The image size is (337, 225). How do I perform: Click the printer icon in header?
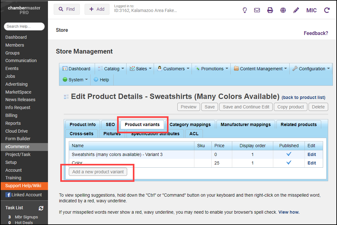270,10
